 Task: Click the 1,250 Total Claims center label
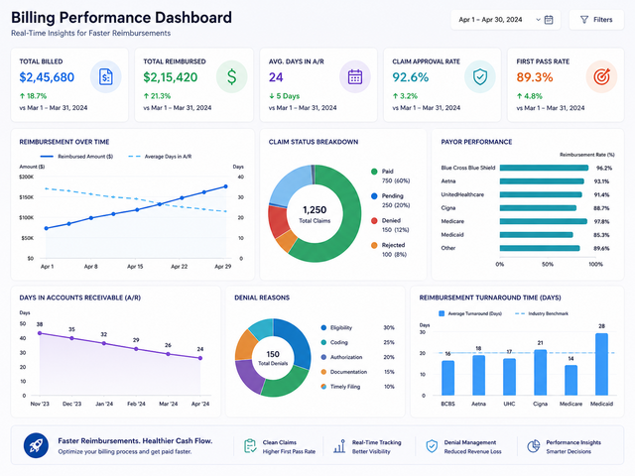(x=315, y=214)
